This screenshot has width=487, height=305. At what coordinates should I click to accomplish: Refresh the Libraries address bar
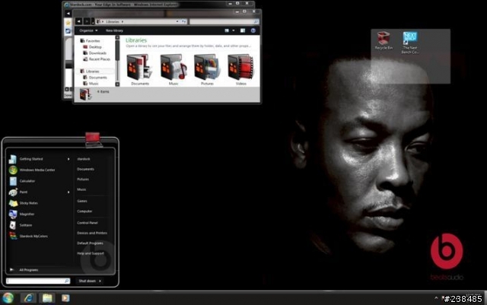tap(184, 21)
